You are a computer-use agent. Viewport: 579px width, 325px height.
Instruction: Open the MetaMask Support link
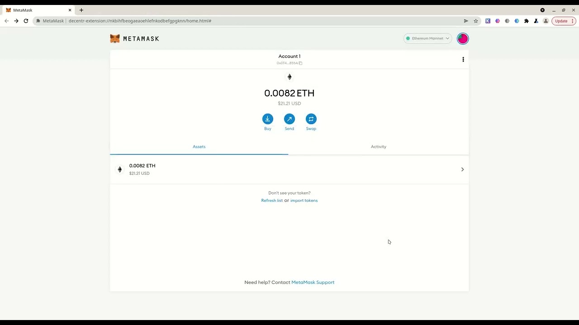pos(313,283)
